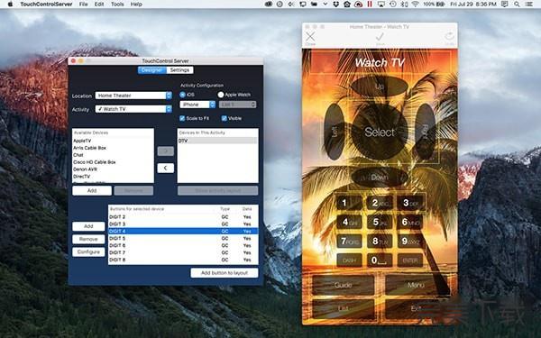Screen dimensions: 541x338
Task: Click the Close X icon in the Watch TV preview
Action: click(x=310, y=37)
